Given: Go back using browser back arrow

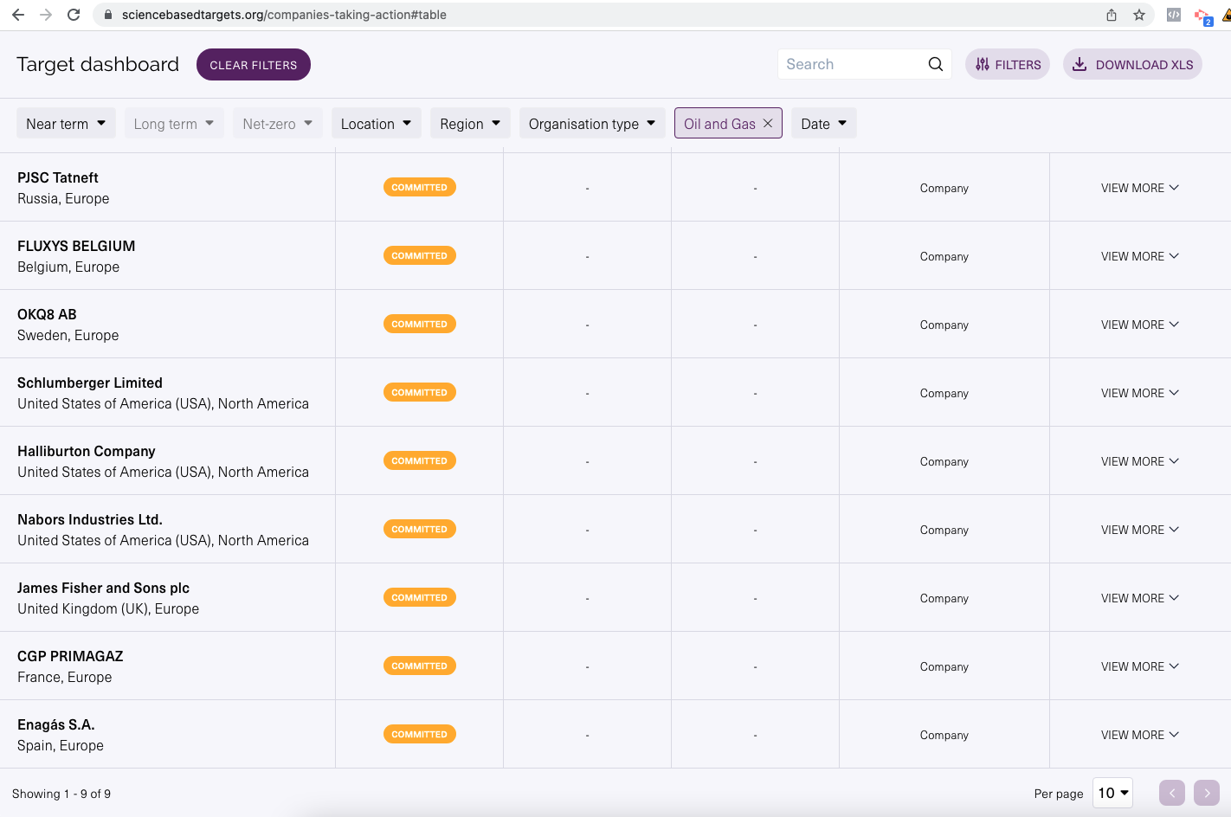Looking at the screenshot, I should pyautogui.click(x=18, y=15).
